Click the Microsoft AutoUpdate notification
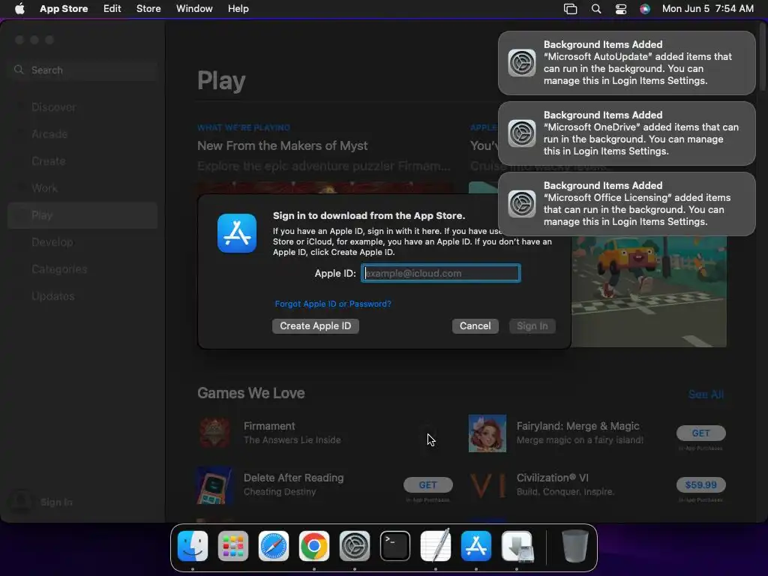Viewport: 768px width, 576px height. (x=626, y=63)
